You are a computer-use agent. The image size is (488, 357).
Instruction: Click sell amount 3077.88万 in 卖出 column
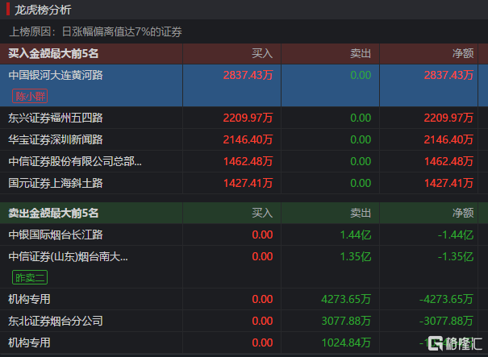tap(346, 321)
